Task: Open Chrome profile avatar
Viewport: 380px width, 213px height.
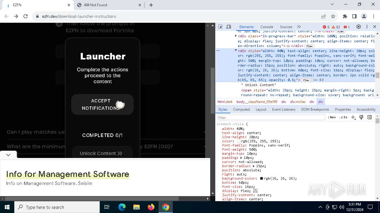Action: [x=364, y=16]
